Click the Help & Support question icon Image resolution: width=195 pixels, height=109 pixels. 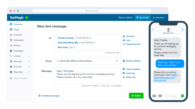click(x=11, y=78)
